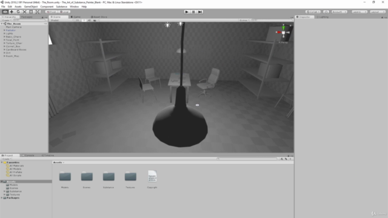Expand the Lights object in hierarchy

point(4,34)
